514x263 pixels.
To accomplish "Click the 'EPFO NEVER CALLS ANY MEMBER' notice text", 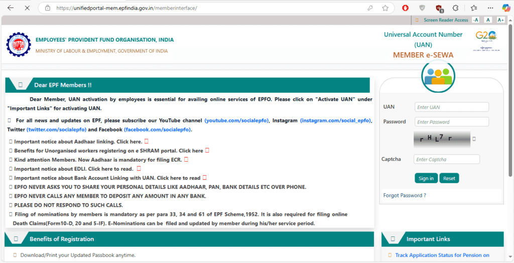I will point(110,196).
